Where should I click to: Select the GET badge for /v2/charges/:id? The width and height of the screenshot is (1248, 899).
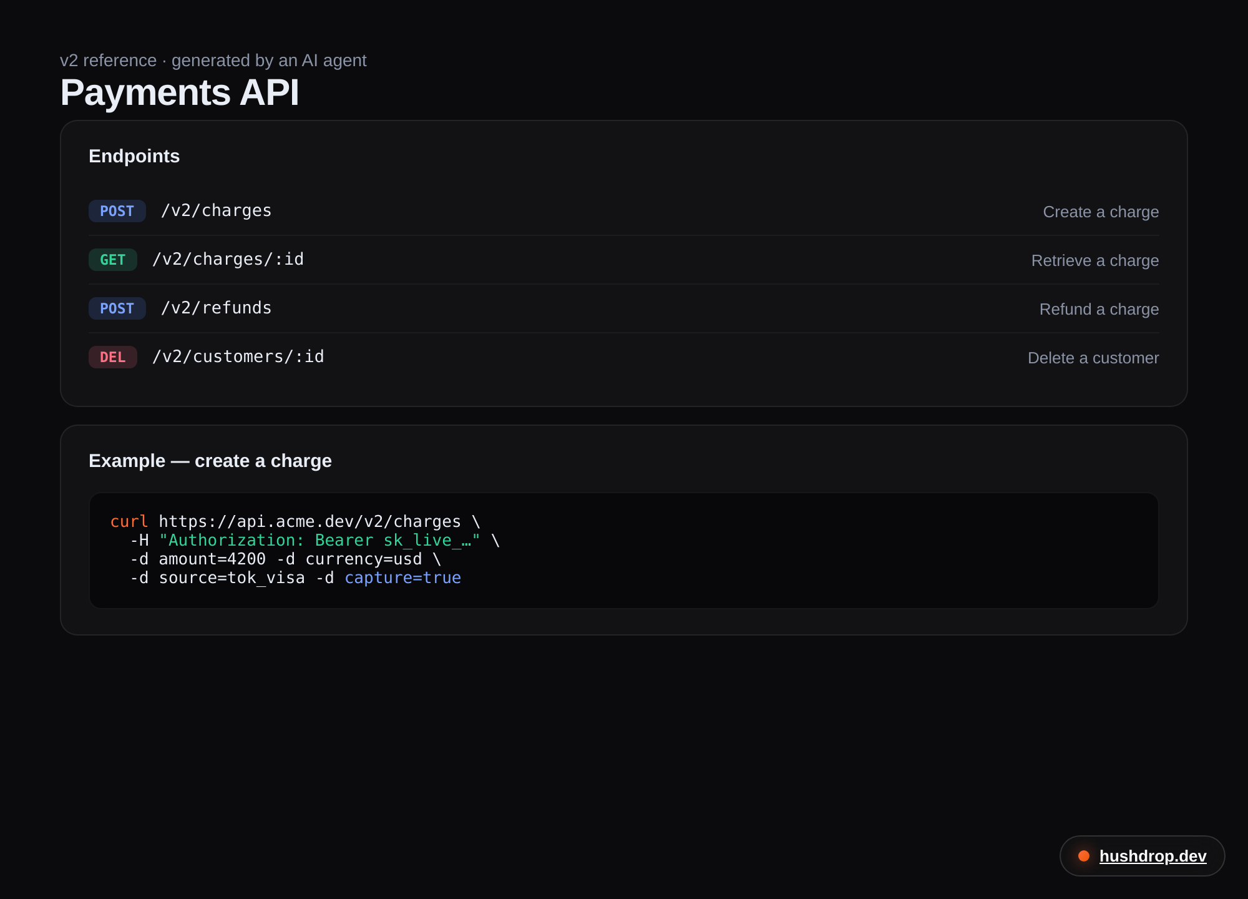[x=113, y=260]
